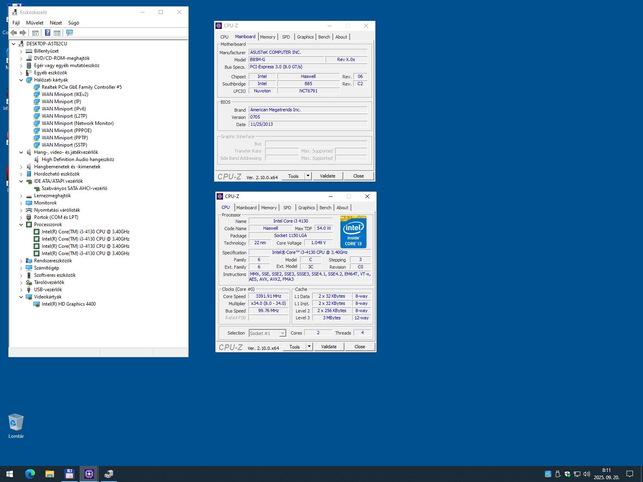Expand the Billentyűzet tree node
This screenshot has width=643, height=482.
[x=21, y=51]
